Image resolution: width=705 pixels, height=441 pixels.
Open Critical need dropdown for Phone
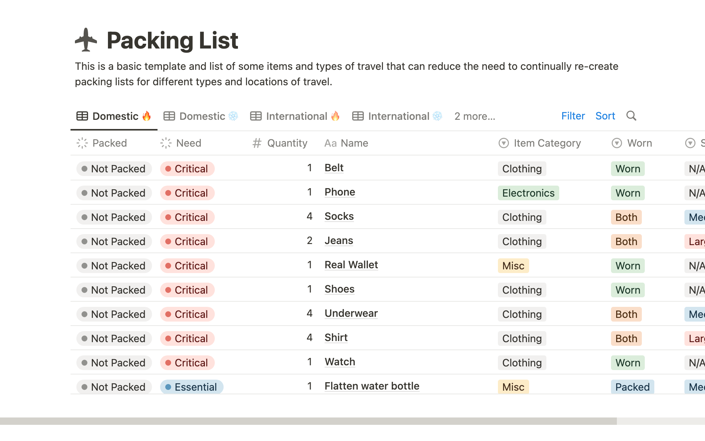187,193
